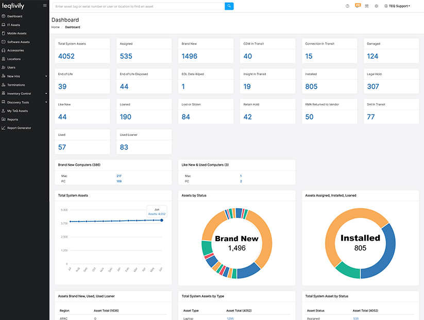The image size is (424, 320).
Task: Open the help question mark icon
Action: (x=347, y=6)
